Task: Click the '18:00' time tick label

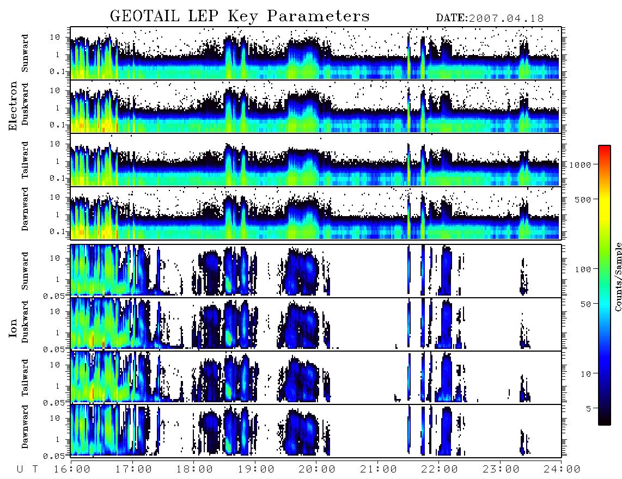Action: tap(195, 470)
